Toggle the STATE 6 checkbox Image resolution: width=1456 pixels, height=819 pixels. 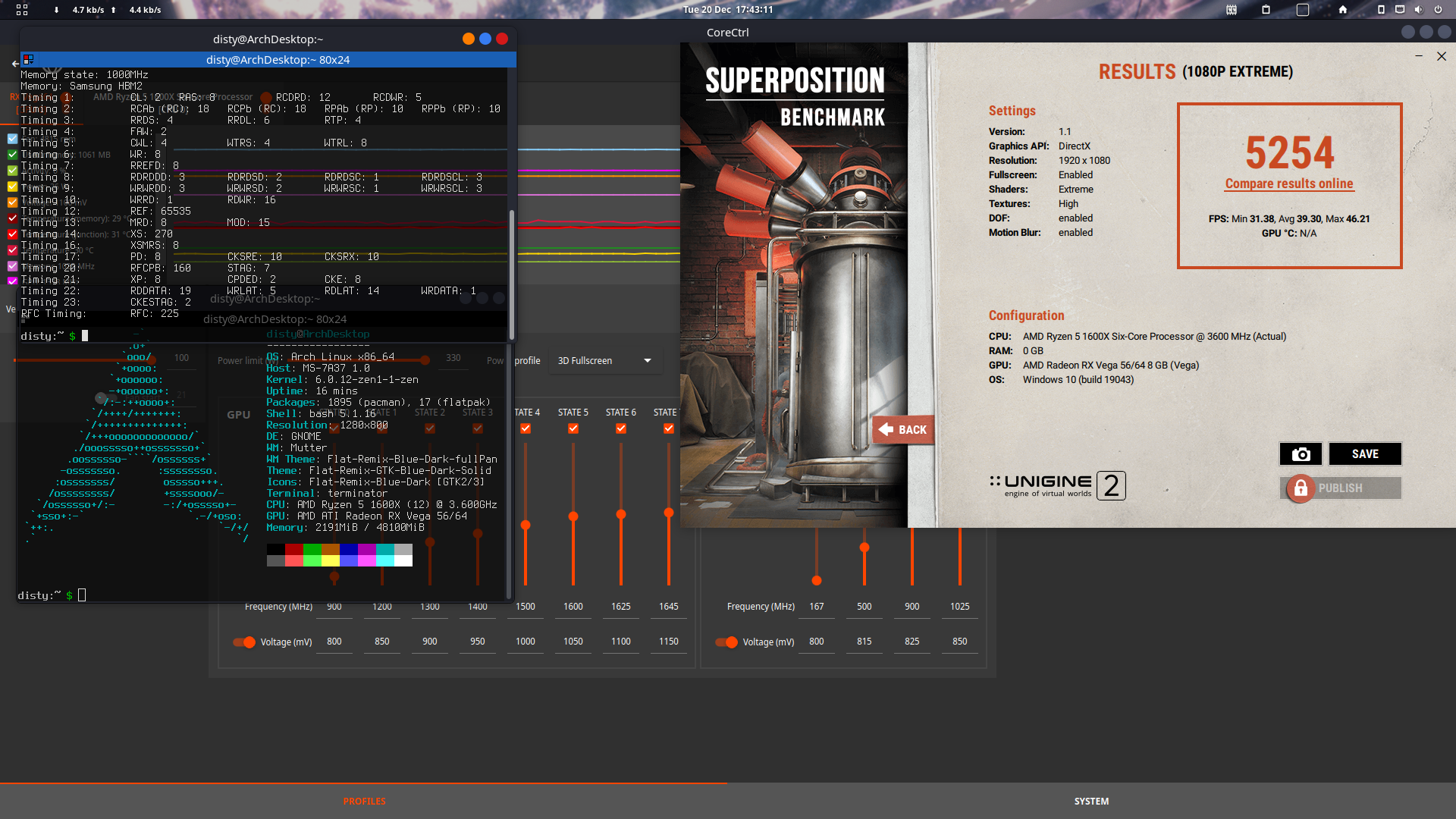pos(621,428)
